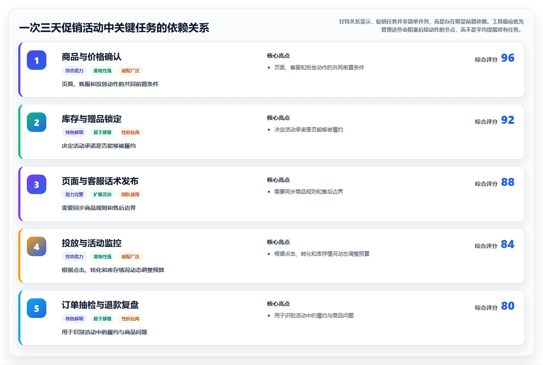The height and width of the screenshot is (365, 543).
Task: Click the number 1 rank badge
Action: pyautogui.click(x=37, y=60)
